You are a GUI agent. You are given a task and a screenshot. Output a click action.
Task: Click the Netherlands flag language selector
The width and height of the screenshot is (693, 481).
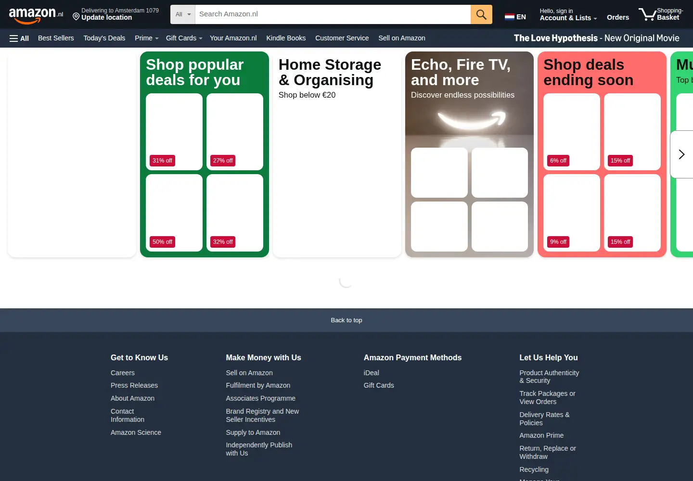[x=515, y=17]
